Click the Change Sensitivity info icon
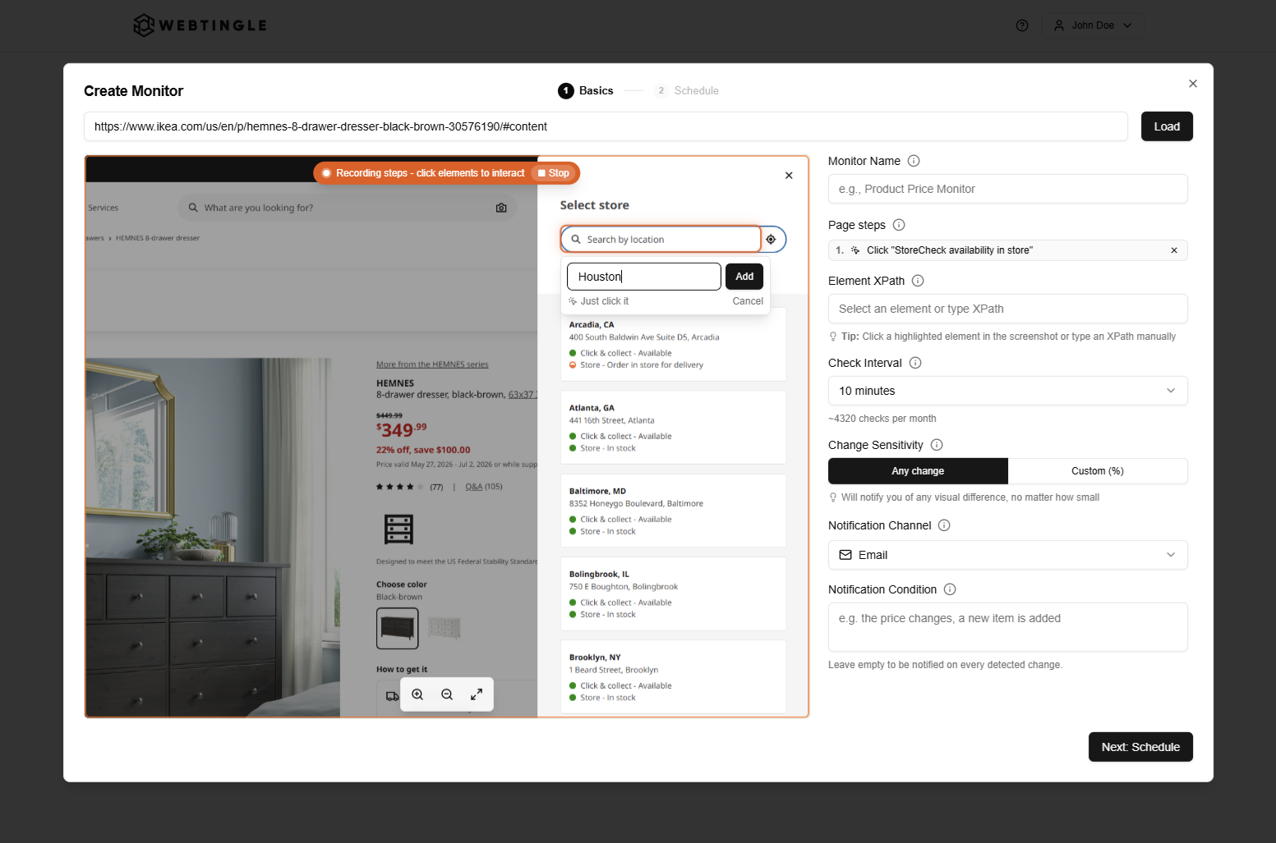Image resolution: width=1276 pixels, height=843 pixels. tap(937, 445)
